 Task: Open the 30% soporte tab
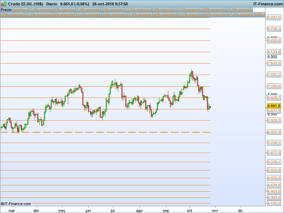(63, 15)
